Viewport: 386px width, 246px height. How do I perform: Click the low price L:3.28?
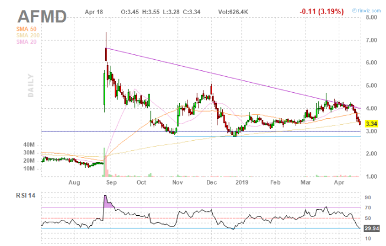tap(171, 12)
